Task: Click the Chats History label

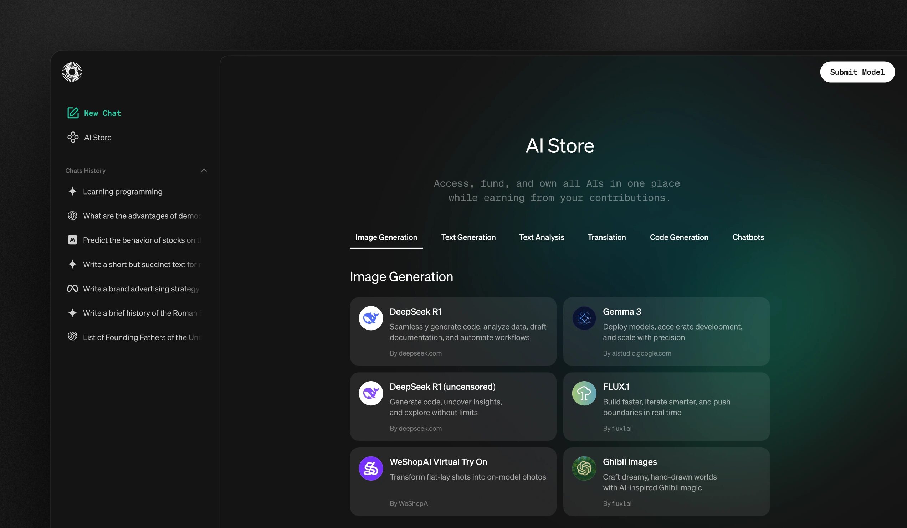Action: [x=85, y=171]
